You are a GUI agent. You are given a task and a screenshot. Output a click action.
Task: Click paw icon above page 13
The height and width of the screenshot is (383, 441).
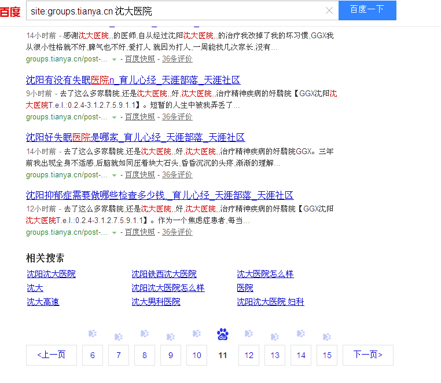(275, 337)
